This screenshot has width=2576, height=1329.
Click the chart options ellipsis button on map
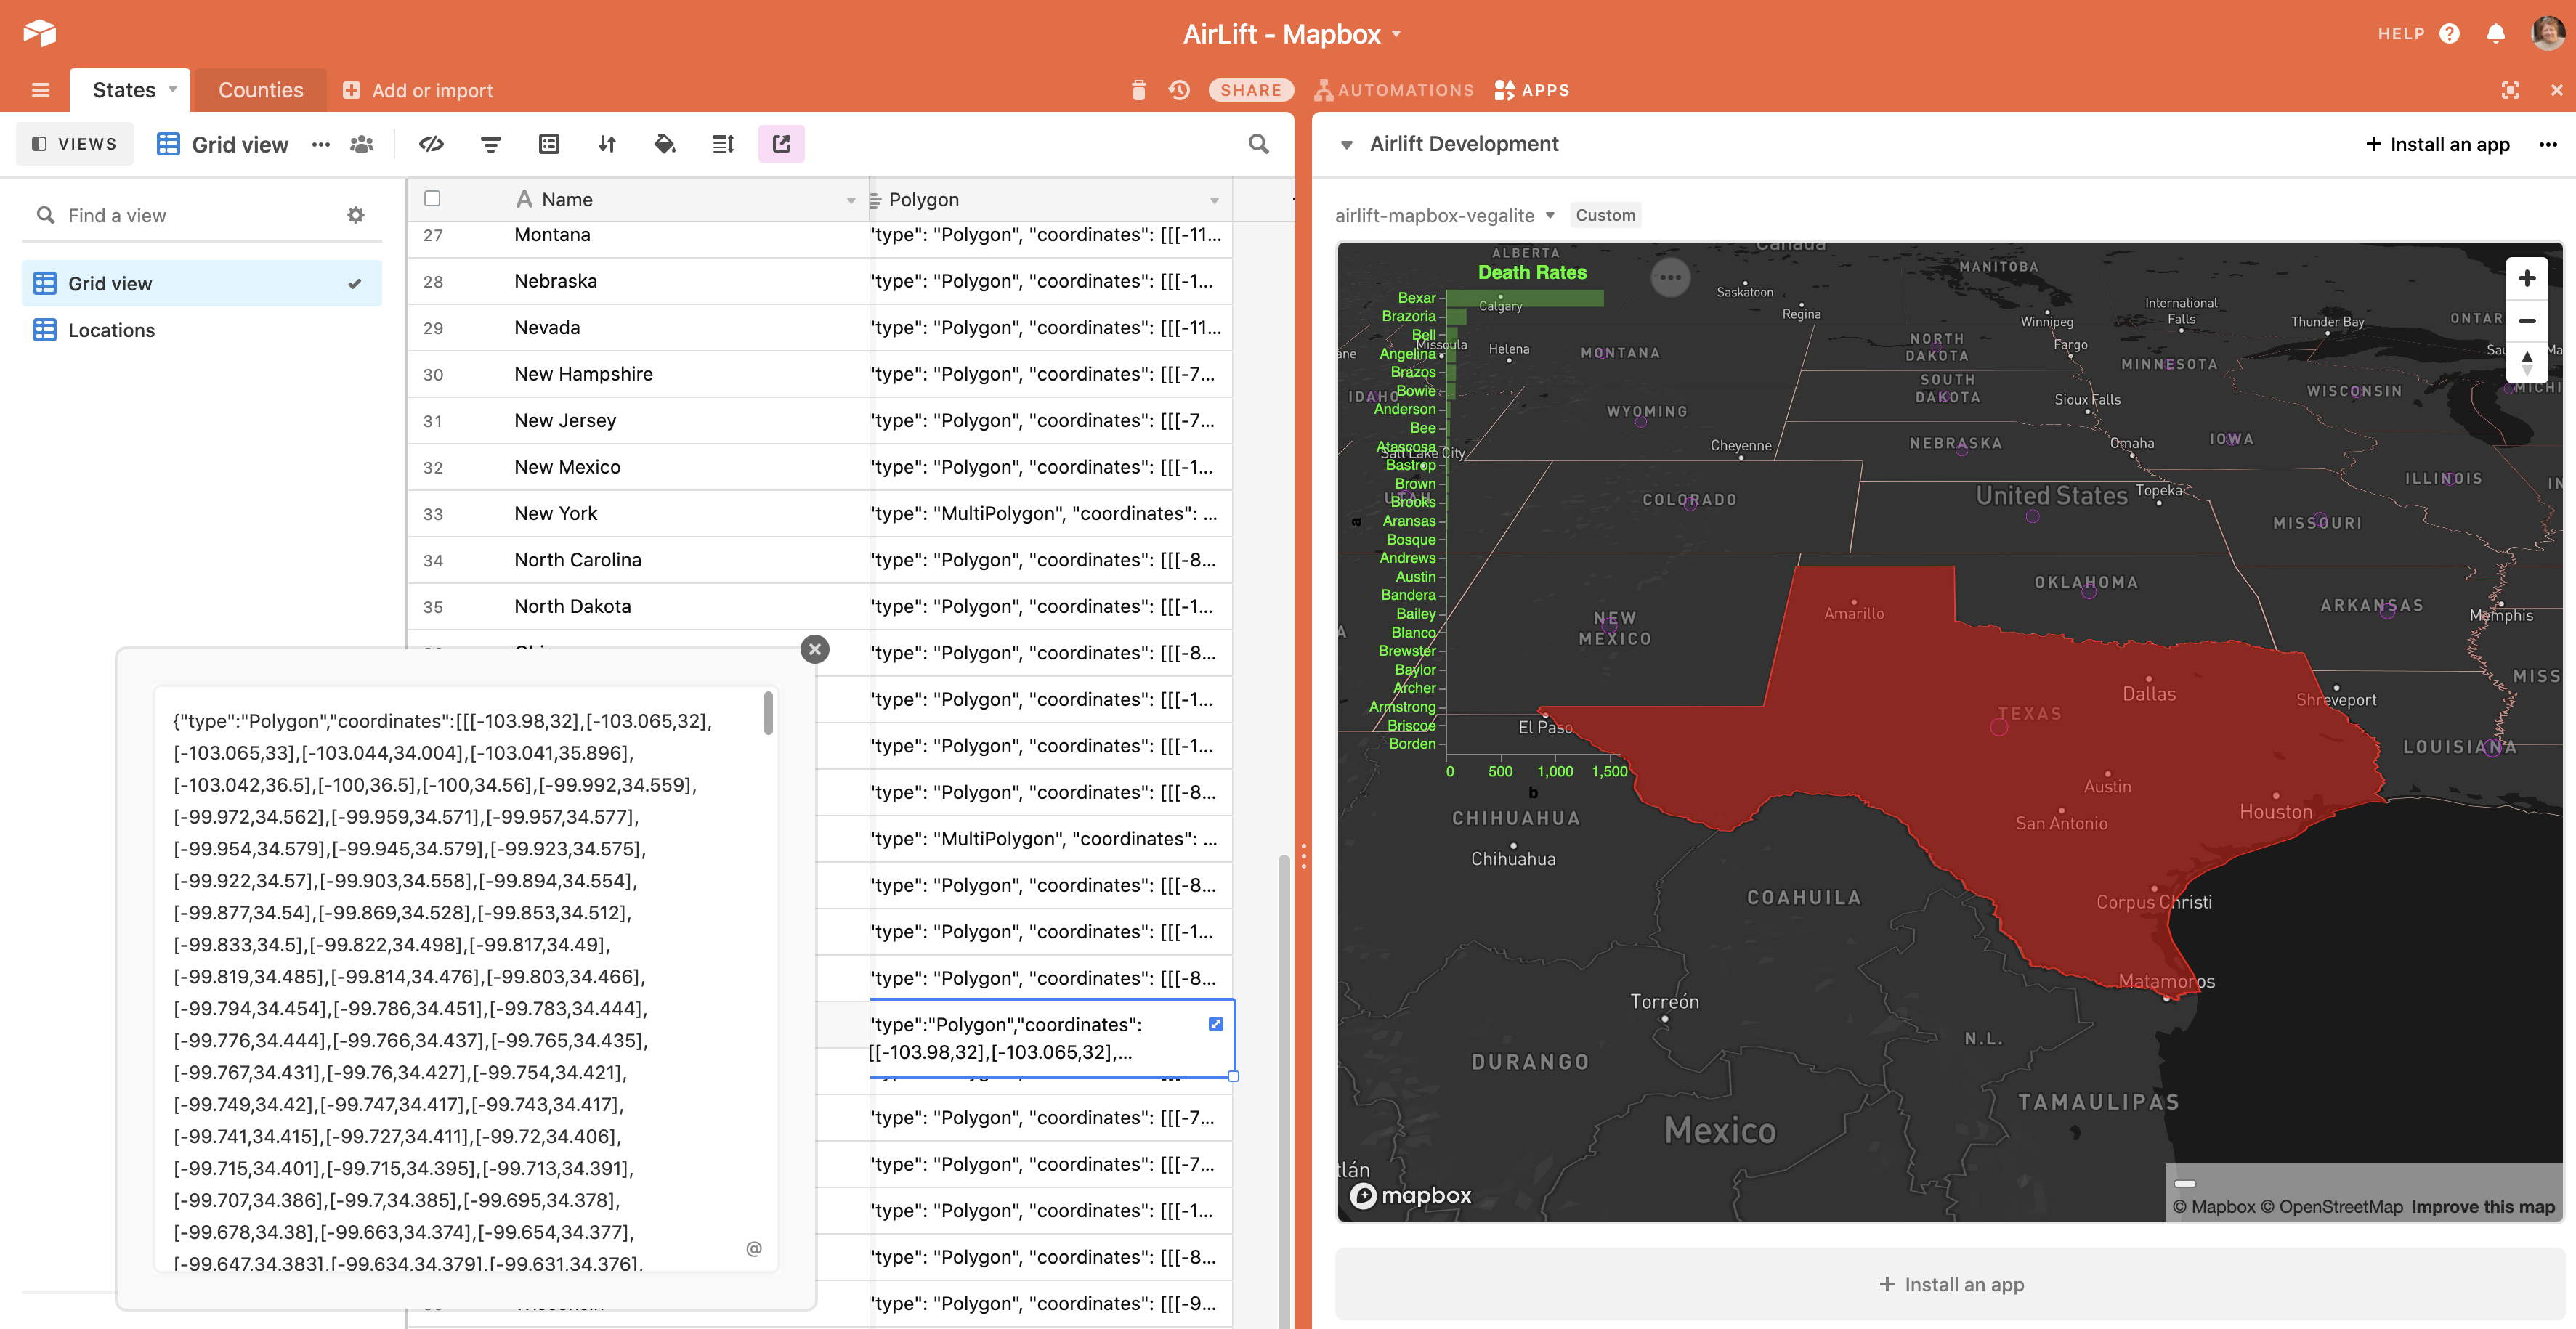1670,277
